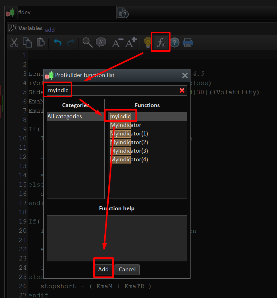Viewport: 277px width, 298px height.
Task: Select MyIndicator without a number
Action: coord(126,125)
